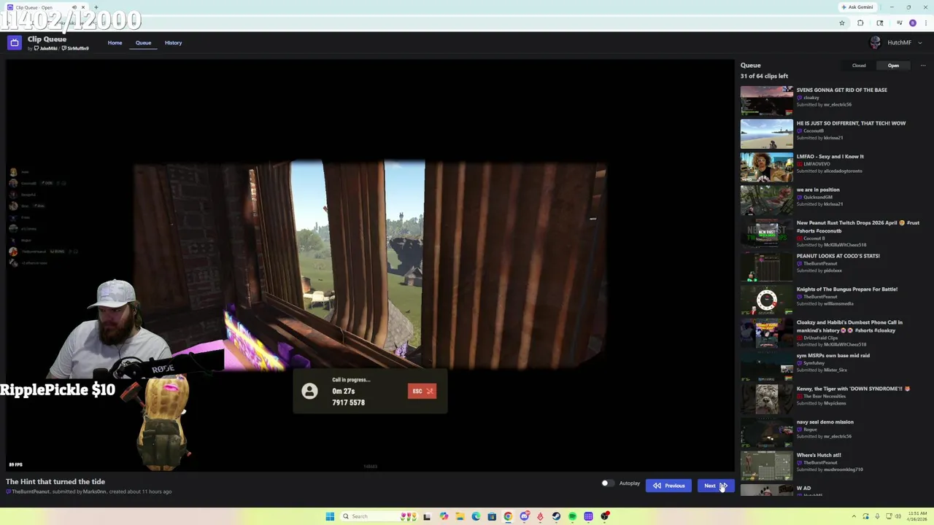The height and width of the screenshot is (525, 934).
Task: Open the queue three-dot options menu
Action: point(922,66)
